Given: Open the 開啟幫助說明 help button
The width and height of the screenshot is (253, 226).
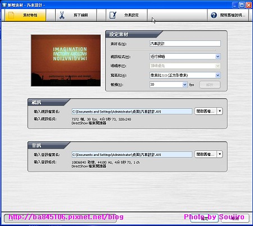Looking at the screenshot, I should point(228,15).
